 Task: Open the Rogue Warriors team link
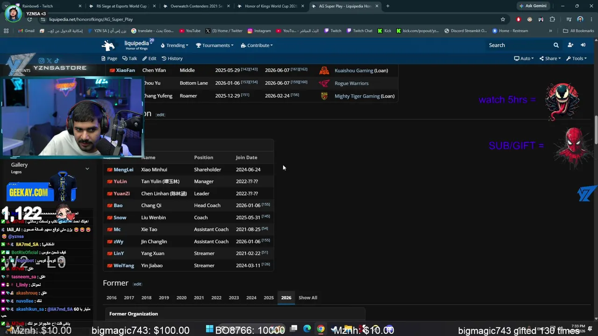[351, 83]
